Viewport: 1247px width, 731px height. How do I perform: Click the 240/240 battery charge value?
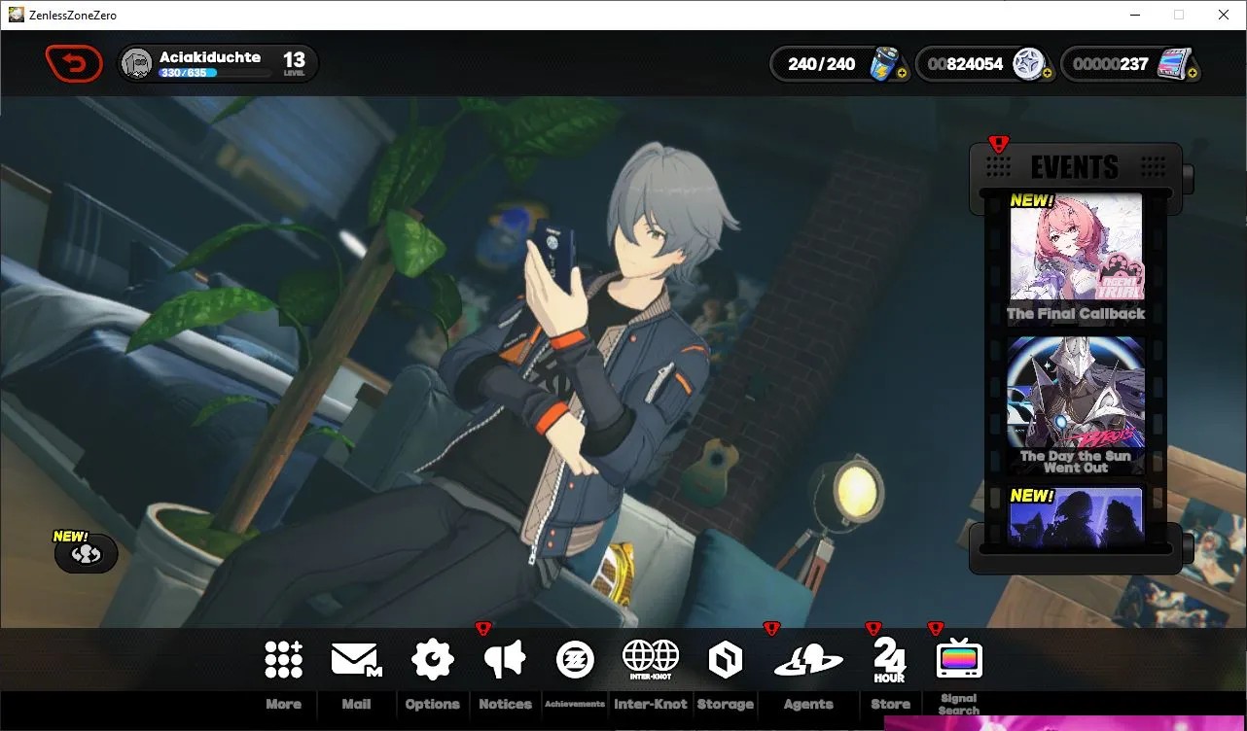coord(822,64)
